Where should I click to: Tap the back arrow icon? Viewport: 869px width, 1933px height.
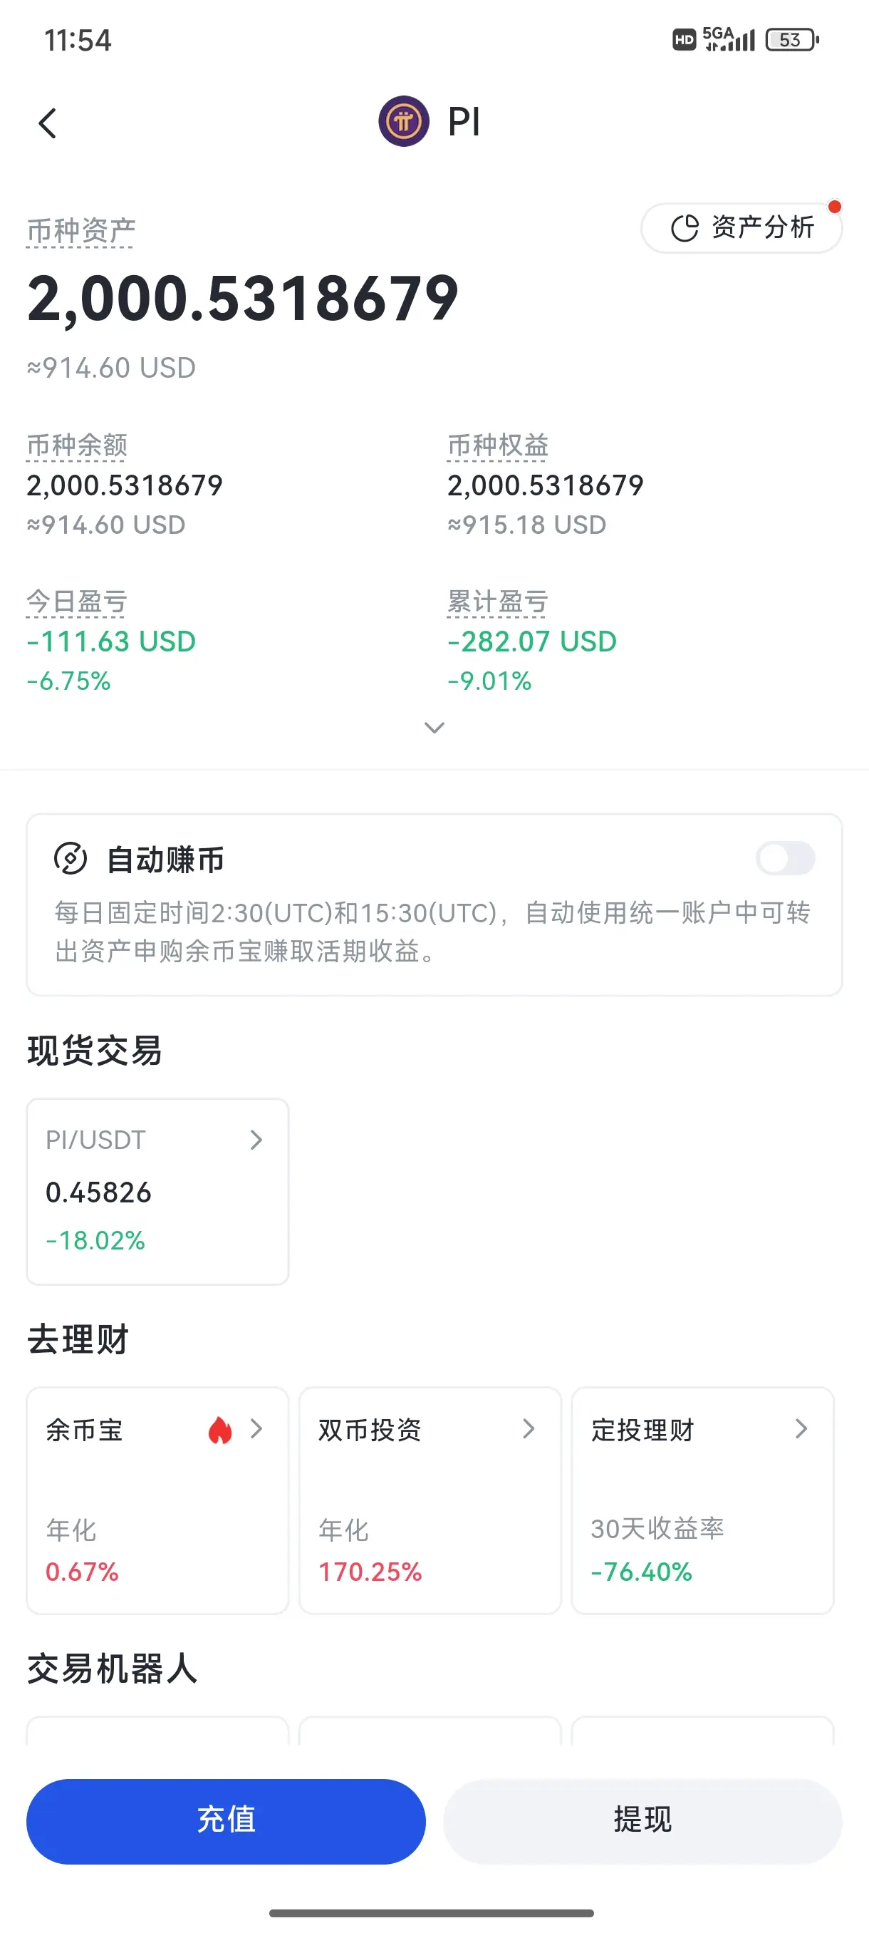[47, 123]
